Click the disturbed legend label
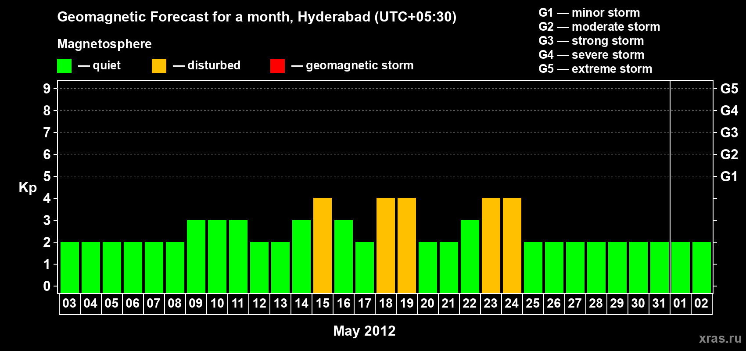 coord(214,65)
